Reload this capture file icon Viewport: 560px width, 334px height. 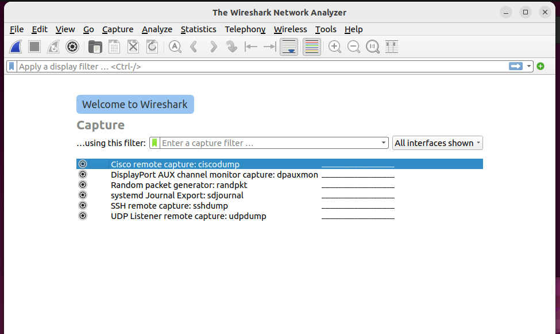152,47
